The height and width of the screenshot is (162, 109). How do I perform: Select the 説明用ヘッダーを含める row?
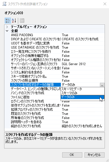tap(35, 122)
